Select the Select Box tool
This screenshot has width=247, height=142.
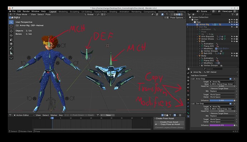(x=11, y=22)
